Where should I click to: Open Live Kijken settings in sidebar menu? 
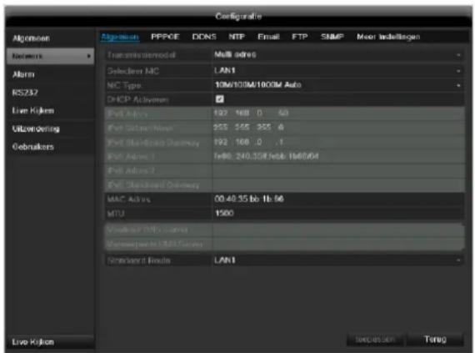50,111
